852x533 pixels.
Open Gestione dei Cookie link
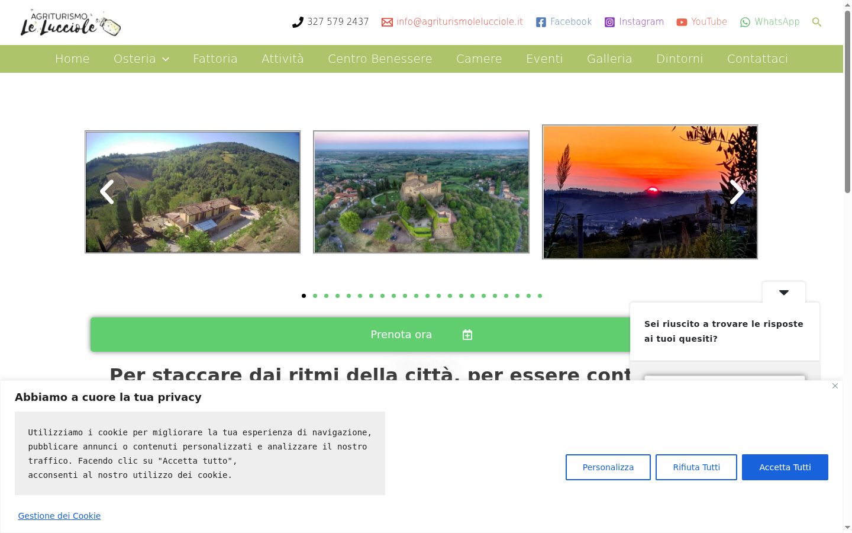[59, 516]
